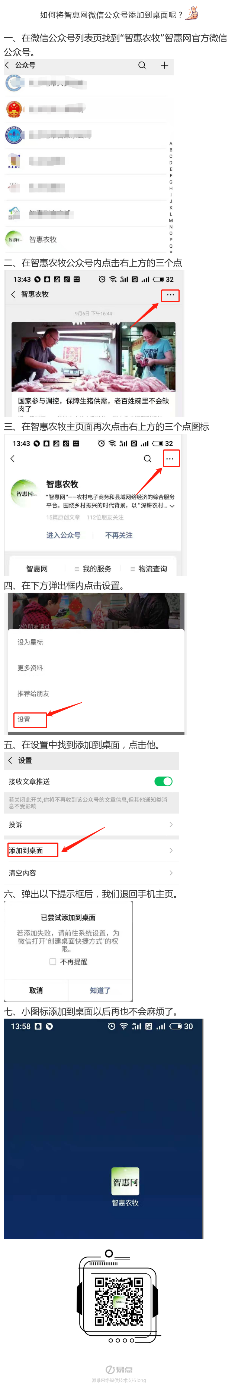Go back using arrow beside 智惠农牧 title
This screenshot has height=1392, width=238.
coord(13,295)
